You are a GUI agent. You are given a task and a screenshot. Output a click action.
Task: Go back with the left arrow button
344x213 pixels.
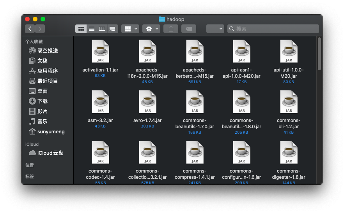click(x=30, y=29)
